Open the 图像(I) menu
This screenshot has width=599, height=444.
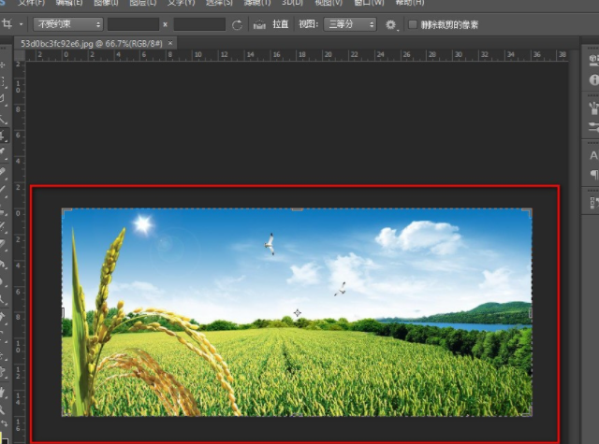[x=106, y=3]
